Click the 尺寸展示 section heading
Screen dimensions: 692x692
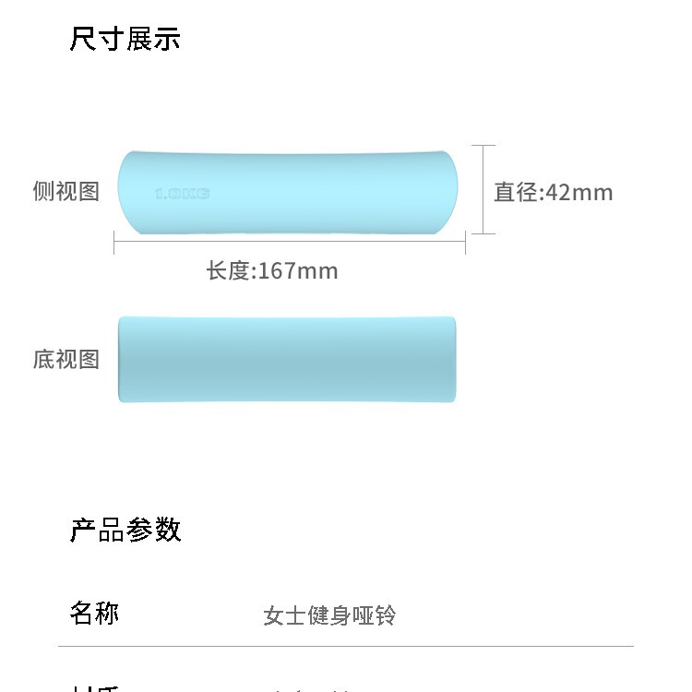(x=125, y=39)
